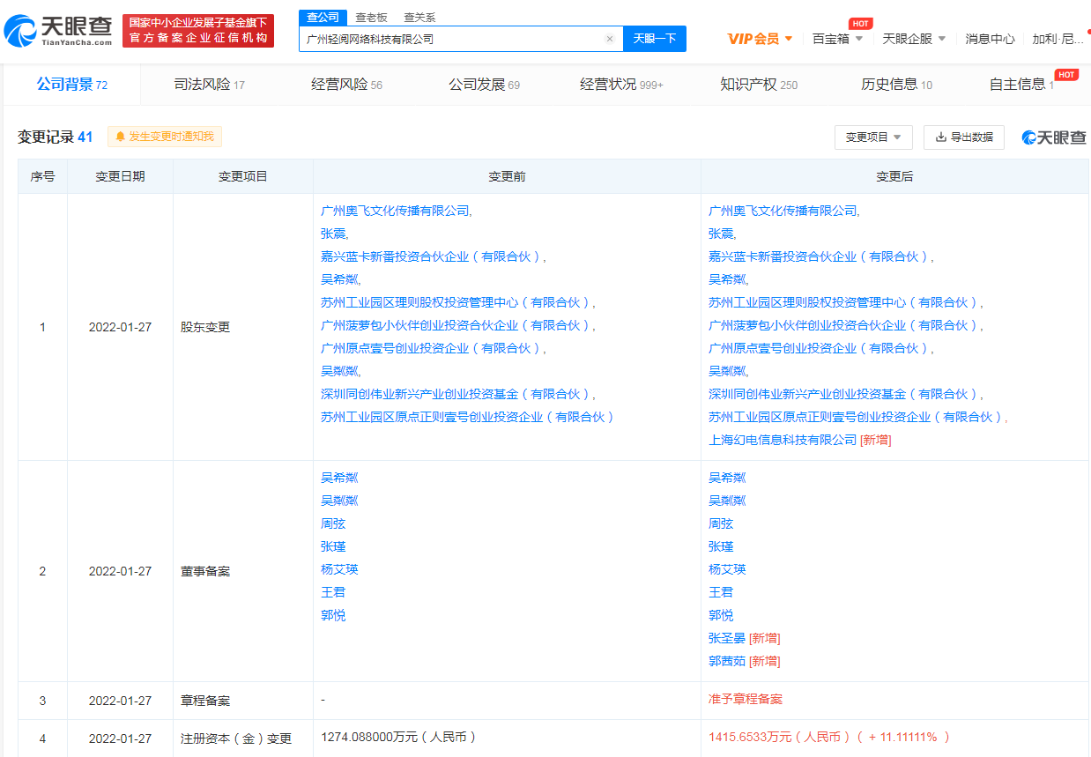Click the bell icon beside 发生变更时通知我
1091x757 pixels.
pos(120,137)
